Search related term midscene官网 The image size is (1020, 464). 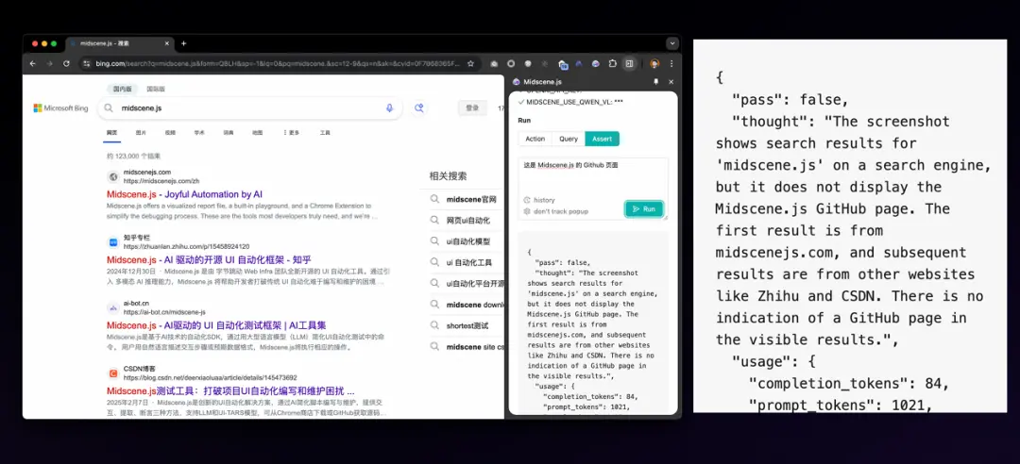[471, 200]
